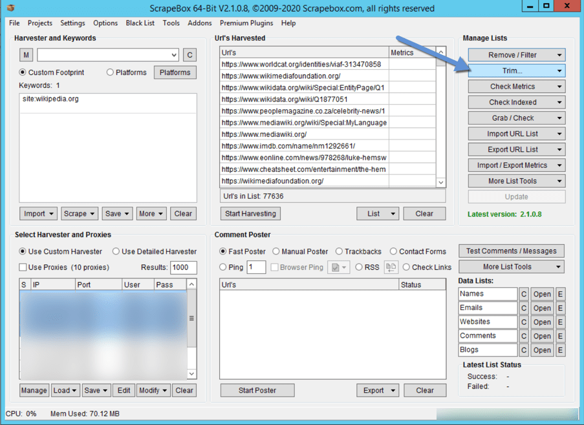The width and height of the screenshot is (584, 425).
Task: Click the browser ping options icon button
Action: click(x=338, y=267)
